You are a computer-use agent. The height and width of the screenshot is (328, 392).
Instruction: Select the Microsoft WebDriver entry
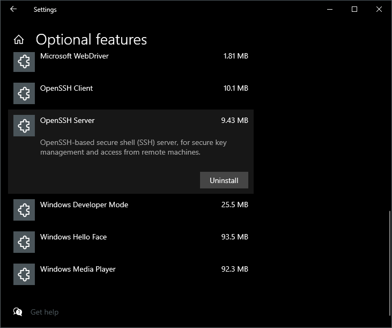pyautogui.click(x=131, y=62)
